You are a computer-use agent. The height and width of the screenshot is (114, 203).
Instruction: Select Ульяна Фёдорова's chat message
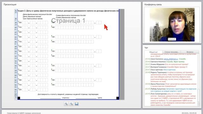pyautogui.click(x=167, y=64)
